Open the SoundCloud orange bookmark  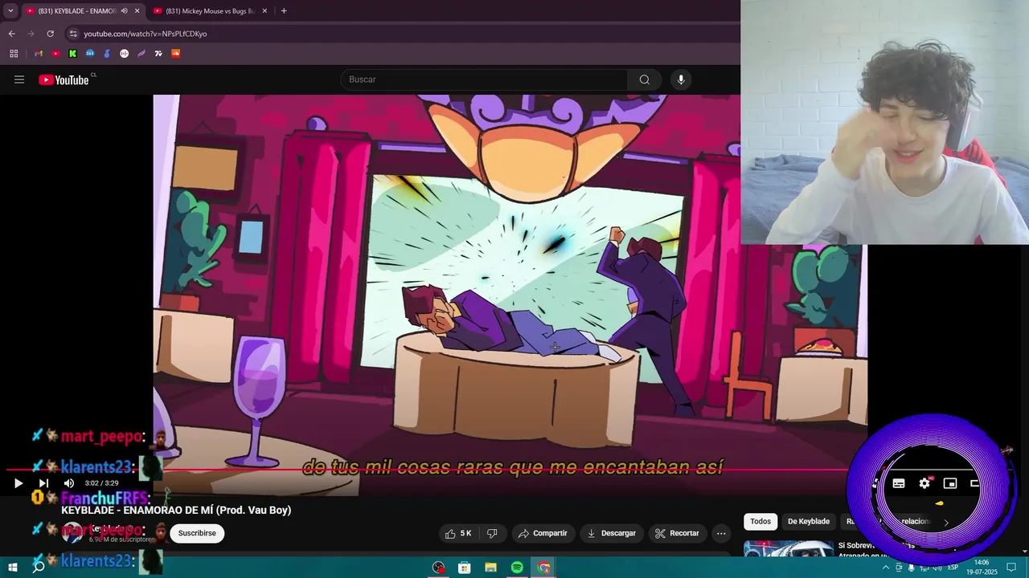tap(175, 54)
